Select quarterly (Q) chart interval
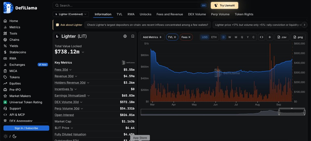311x141 pixels. (x=242, y=37)
